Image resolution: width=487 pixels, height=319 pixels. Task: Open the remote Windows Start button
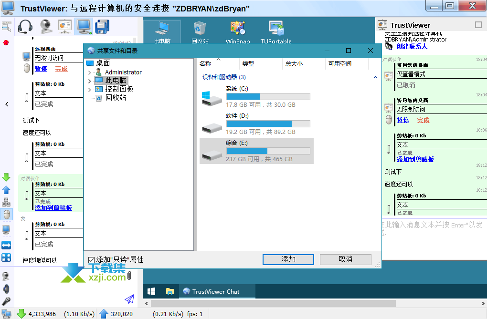click(151, 291)
